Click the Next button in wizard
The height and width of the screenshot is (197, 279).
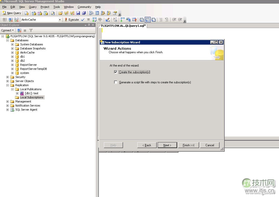167,145
